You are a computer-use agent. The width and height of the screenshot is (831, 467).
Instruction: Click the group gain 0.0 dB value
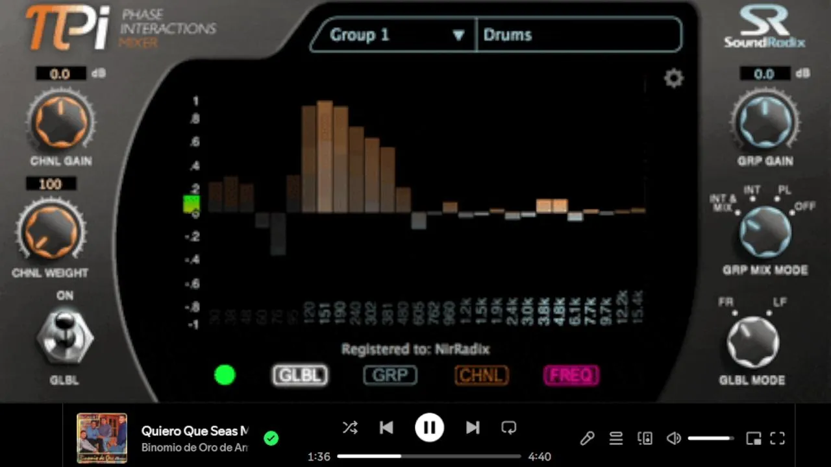[x=764, y=74]
